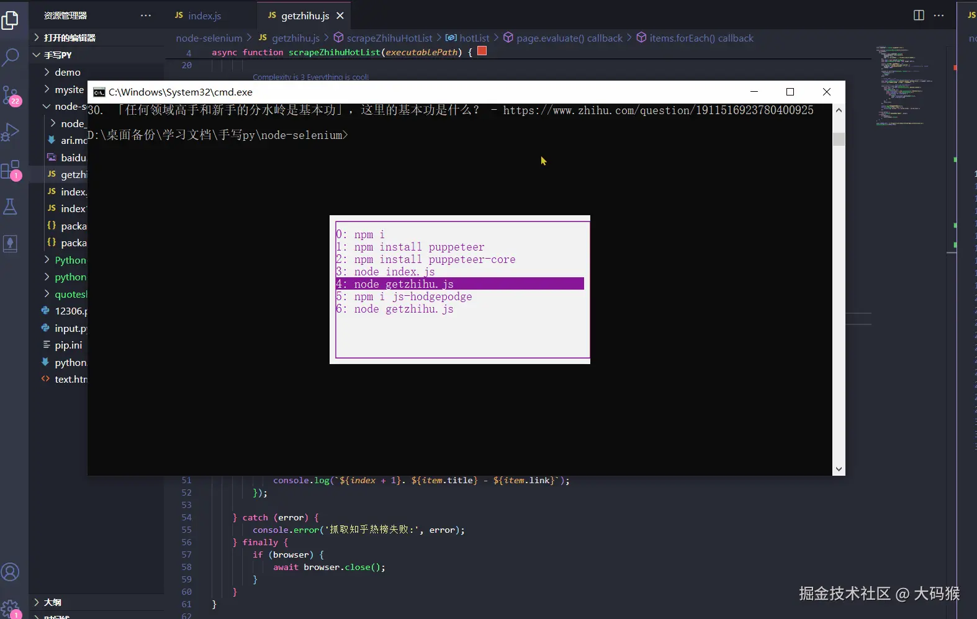Click the async function scrapeZhihuHotList sticky line

342,53
